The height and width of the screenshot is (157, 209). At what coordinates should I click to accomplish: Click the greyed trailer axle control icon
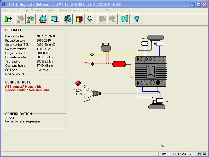point(112,19)
